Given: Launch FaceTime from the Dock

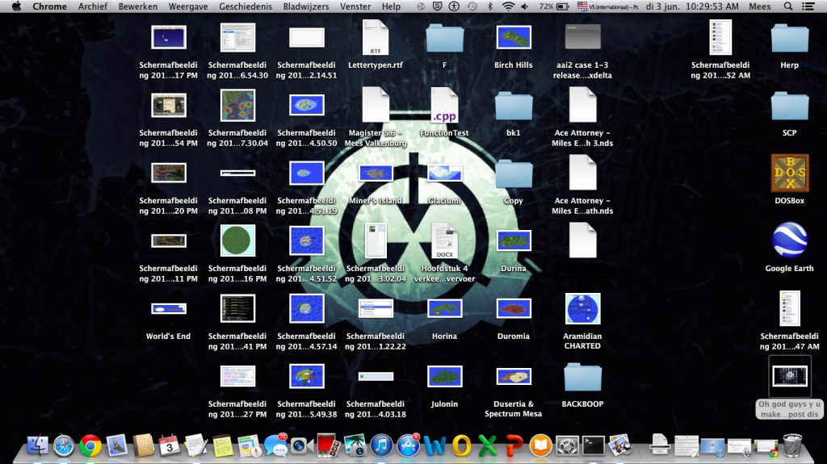Looking at the screenshot, I should (x=302, y=445).
